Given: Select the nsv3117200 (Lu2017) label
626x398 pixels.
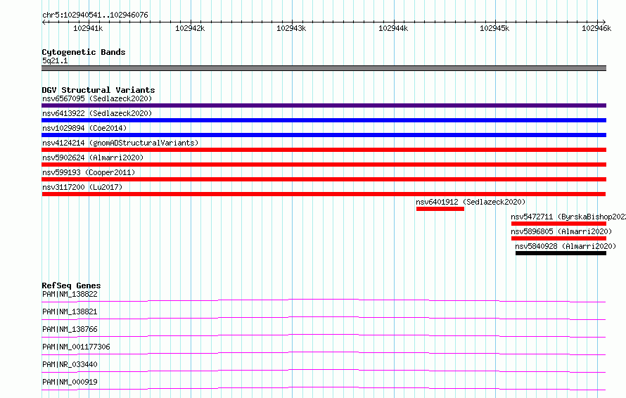Looking at the screenshot, I should (82, 187).
